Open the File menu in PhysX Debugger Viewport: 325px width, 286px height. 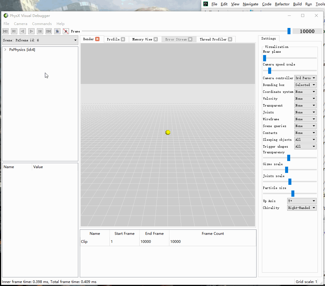7,24
